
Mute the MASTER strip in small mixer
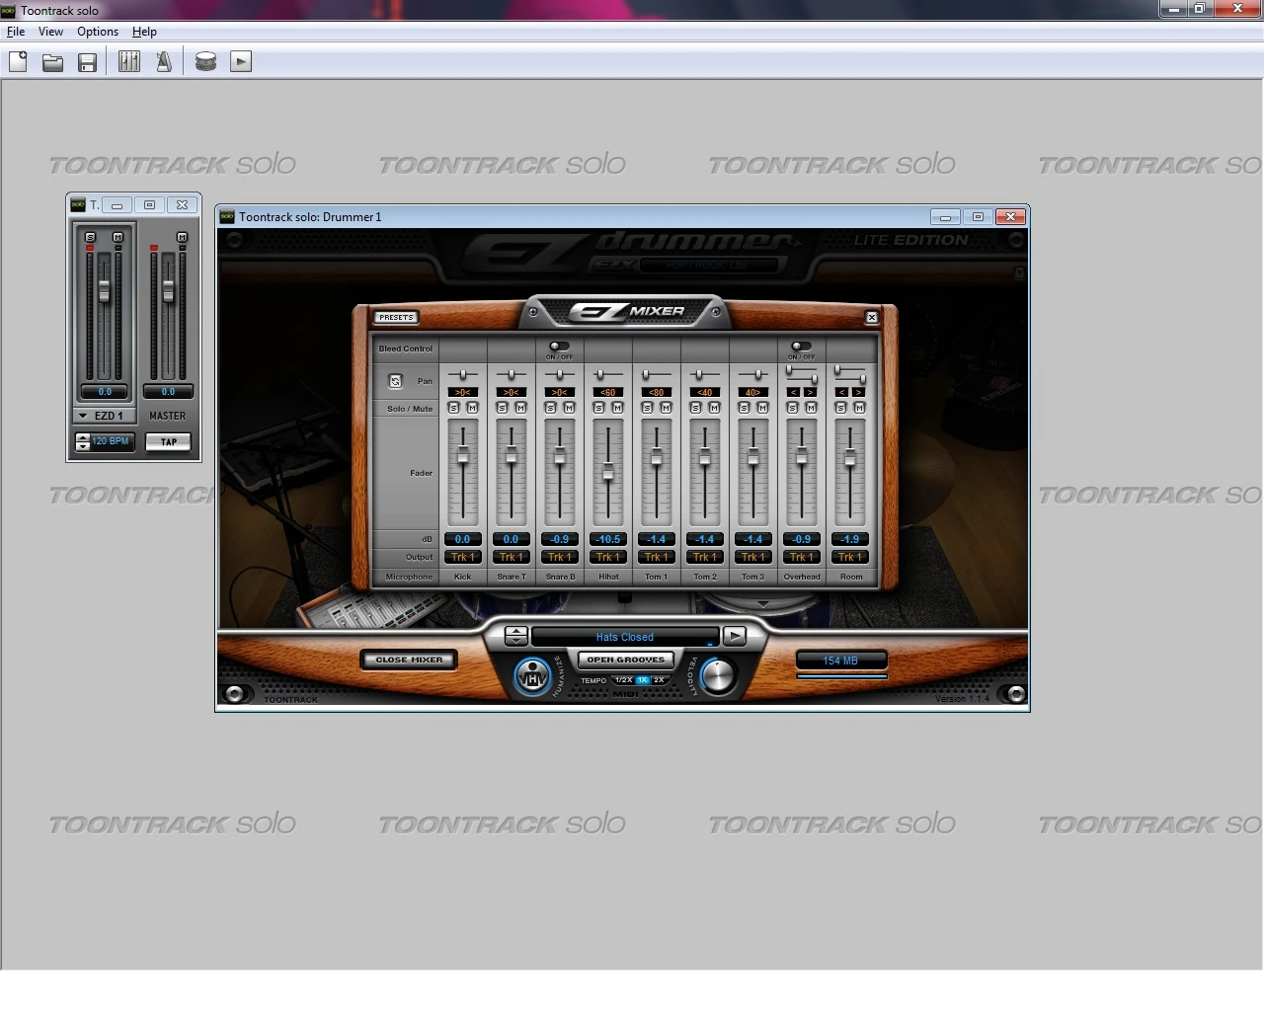182,237
